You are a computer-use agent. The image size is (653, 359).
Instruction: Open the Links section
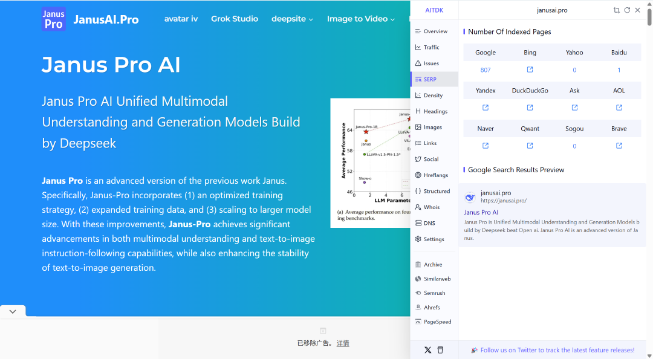[x=434, y=143]
